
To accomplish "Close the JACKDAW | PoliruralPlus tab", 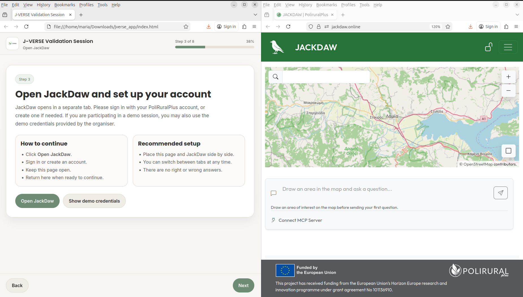I will (332, 15).
